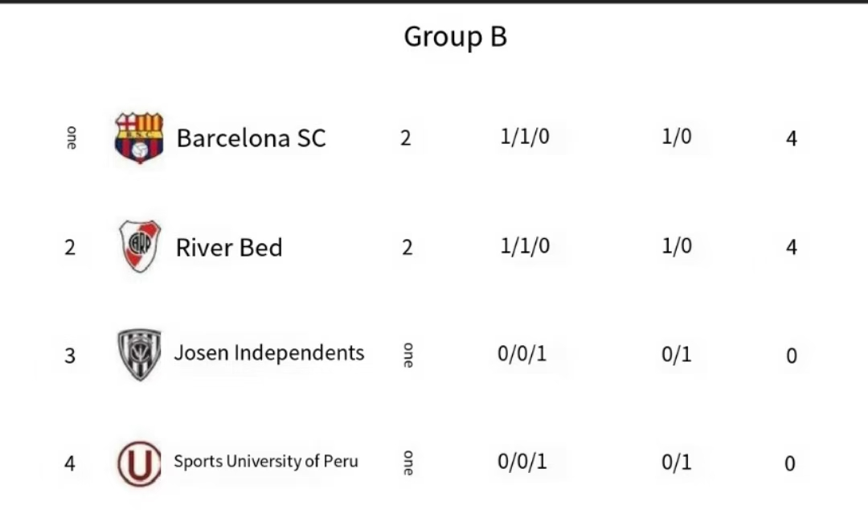The width and height of the screenshot is (868, 510).
Task: Click Josen Independents' rank number 3
Action: pyautogui.click(x=70, y=356)
